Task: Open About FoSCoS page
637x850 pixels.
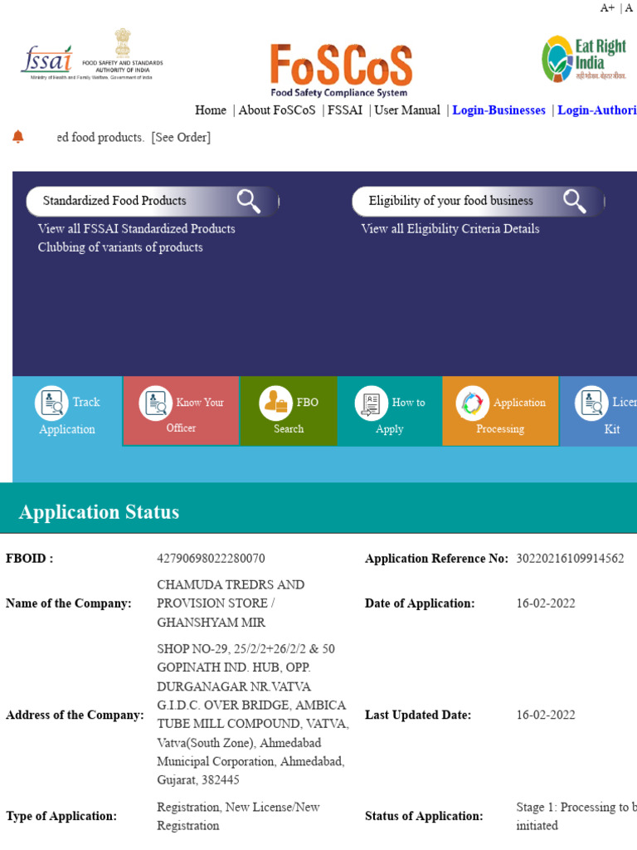Action: pyautogui.click(x=277, y=110)
